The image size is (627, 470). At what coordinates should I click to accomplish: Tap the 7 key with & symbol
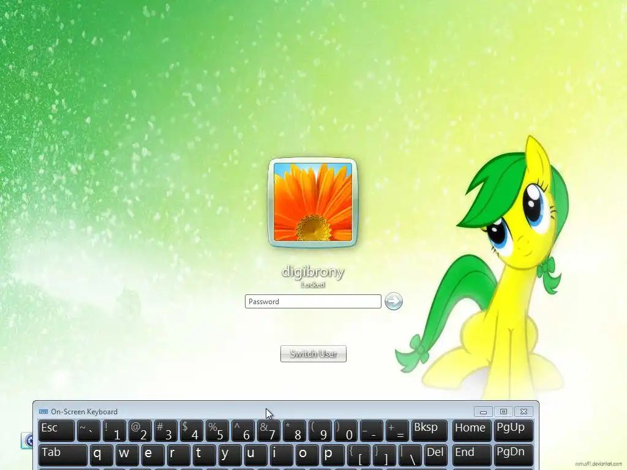[268, 430]
